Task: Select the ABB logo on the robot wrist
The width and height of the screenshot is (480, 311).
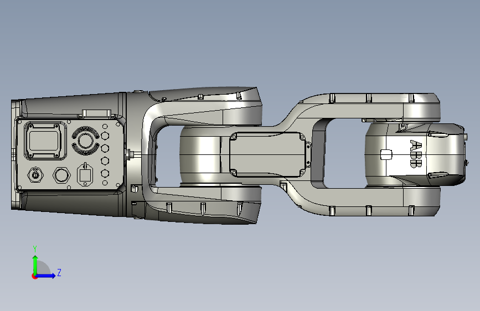Action: point(416,154)
